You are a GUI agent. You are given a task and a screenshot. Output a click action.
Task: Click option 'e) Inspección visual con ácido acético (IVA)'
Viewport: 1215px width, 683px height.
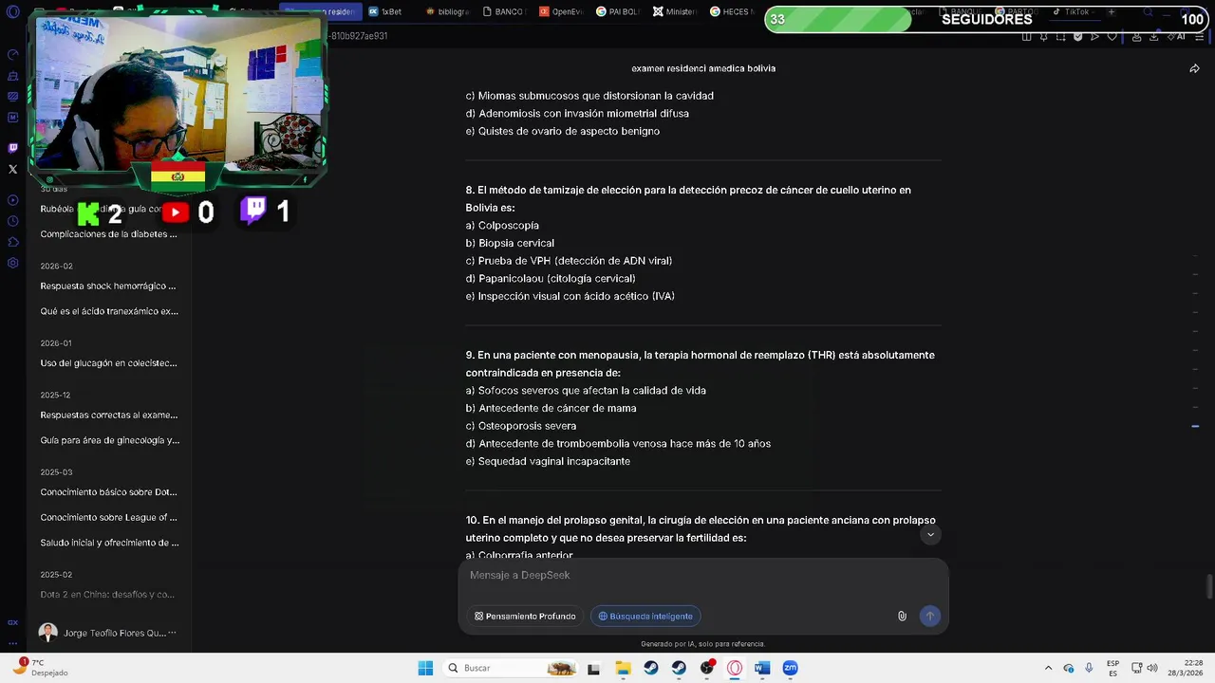point(570,297)
